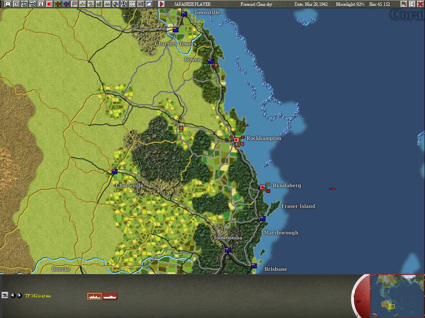Click the Bundaberg city label
The height and width of the screenshot is (318, 425).
287,185
